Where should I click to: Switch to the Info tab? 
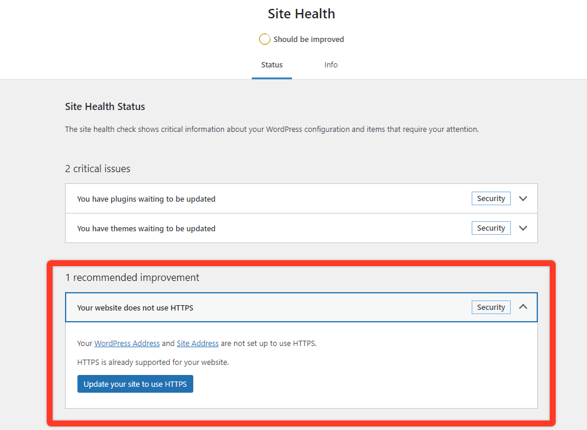tap(331, 65)
